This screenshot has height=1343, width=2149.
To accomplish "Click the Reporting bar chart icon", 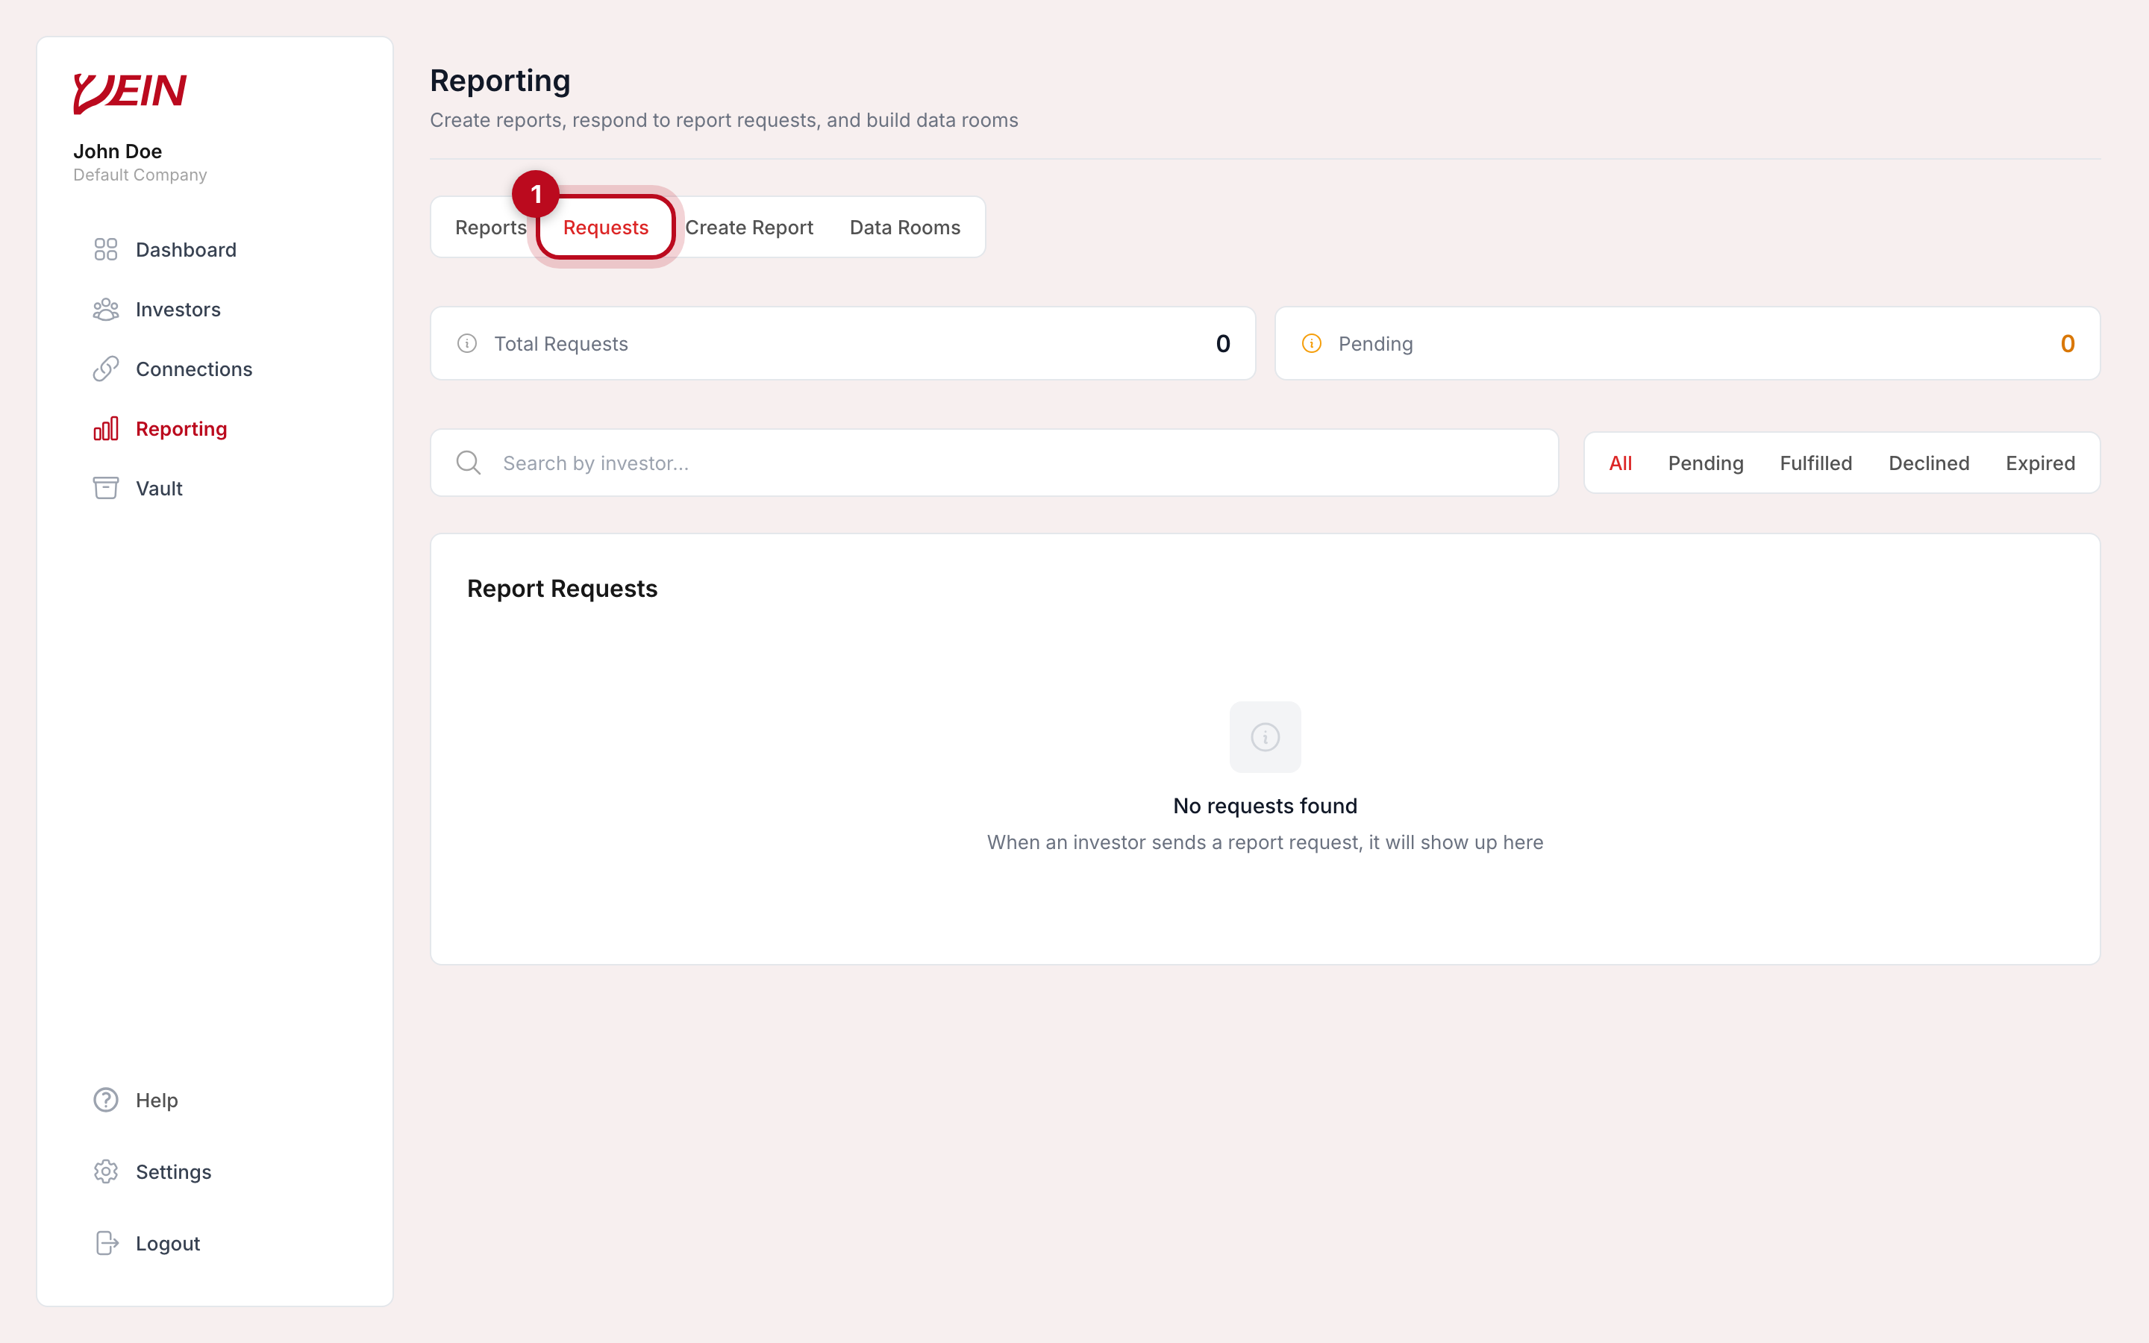I will pyautogui.click(x=106, y=429).
